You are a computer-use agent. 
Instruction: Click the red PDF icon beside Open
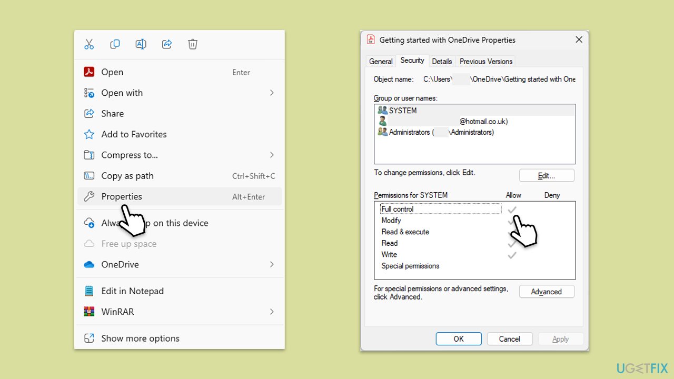click(89, 72)
